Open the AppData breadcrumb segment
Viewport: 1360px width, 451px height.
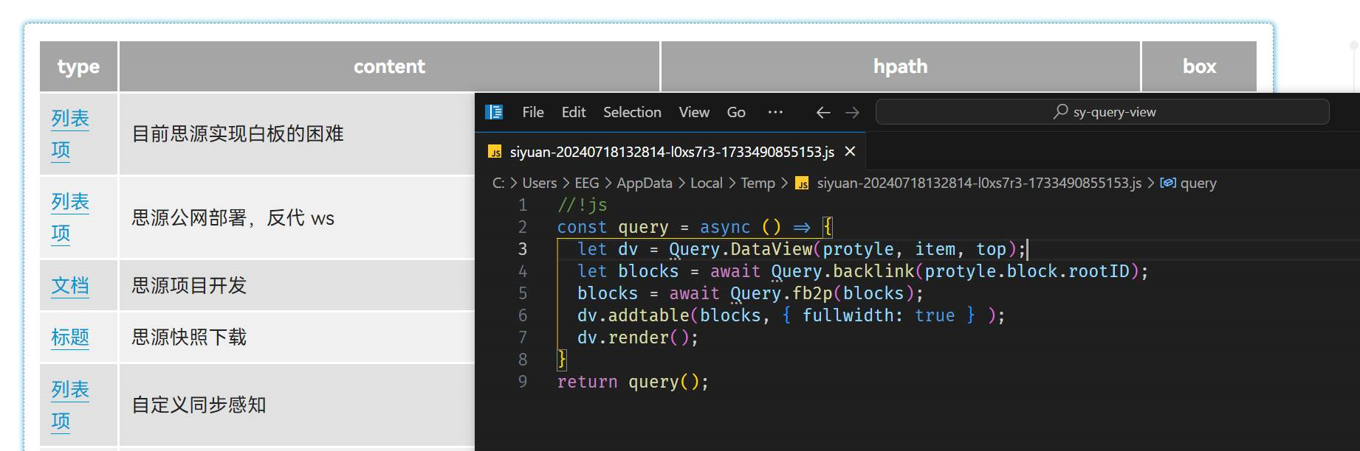[645, 183]
